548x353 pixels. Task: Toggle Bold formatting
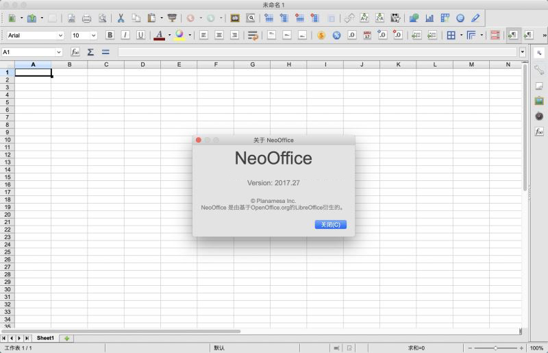110,36
